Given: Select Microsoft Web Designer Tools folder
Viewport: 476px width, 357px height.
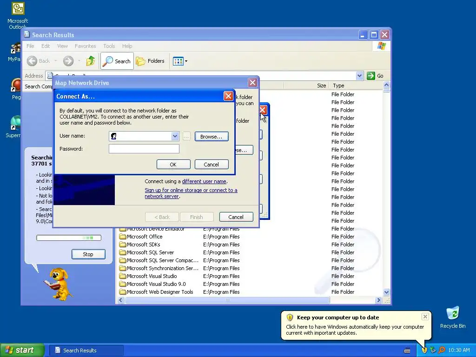Looking at the screenshot, I should pyautogui.click(x=160, y=292).
